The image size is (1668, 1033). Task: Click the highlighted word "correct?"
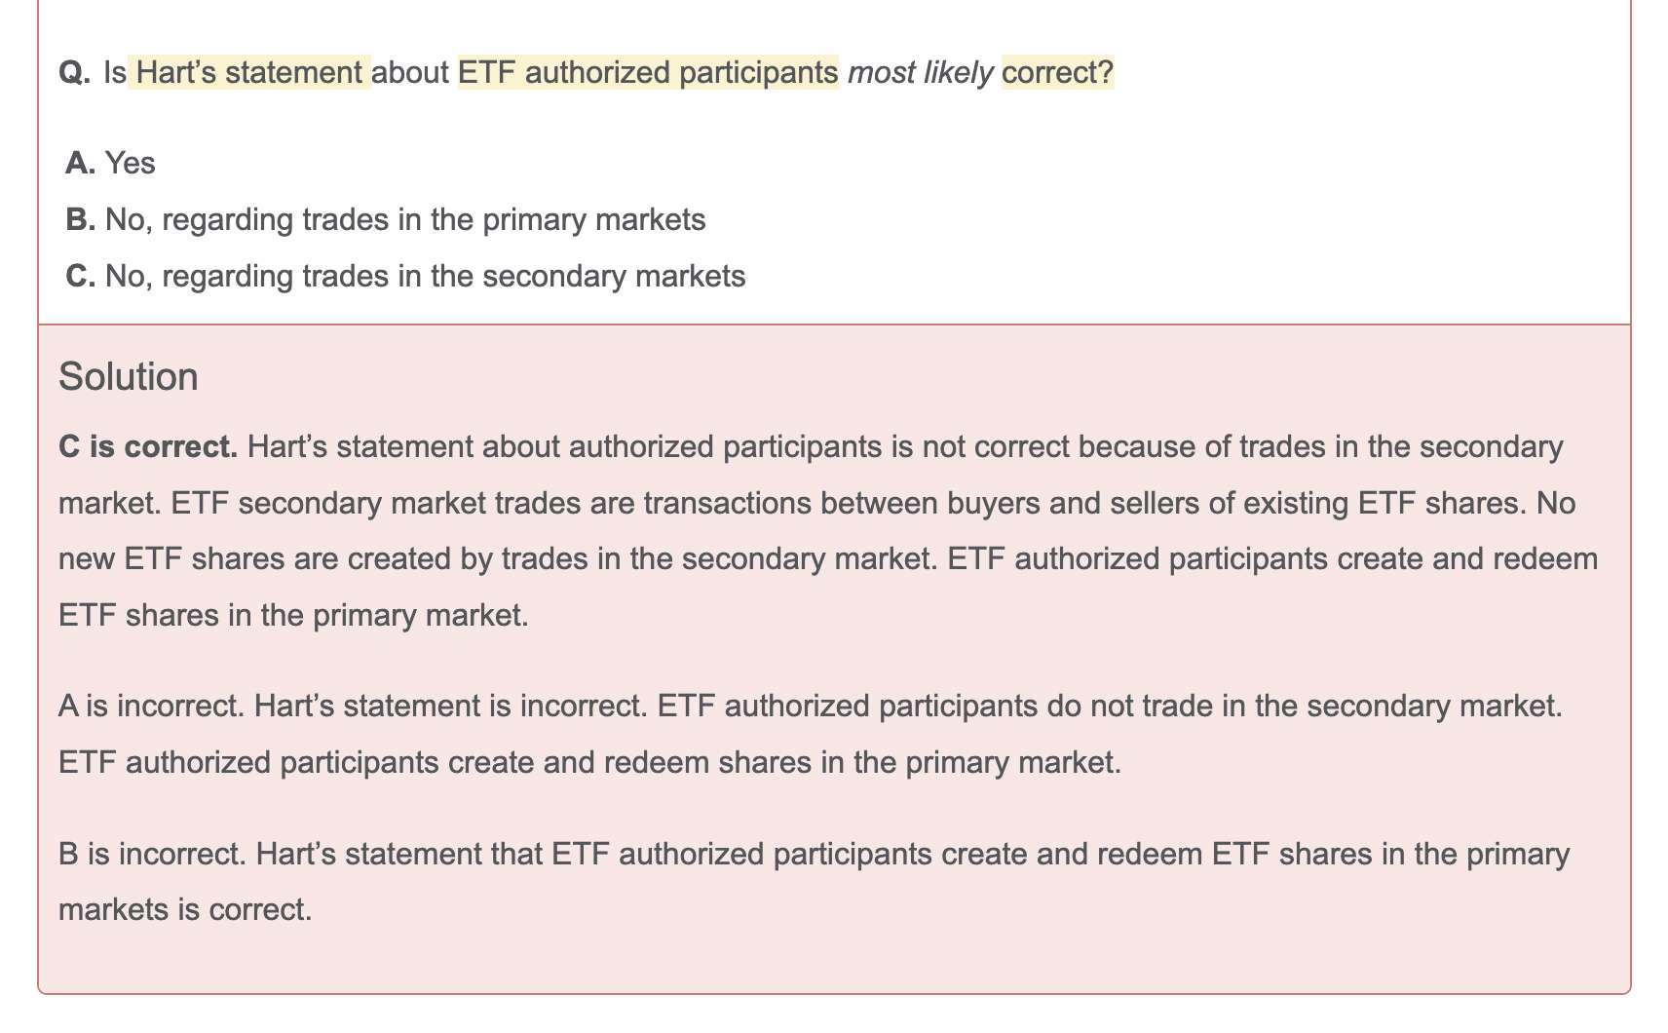point(1057,73)
